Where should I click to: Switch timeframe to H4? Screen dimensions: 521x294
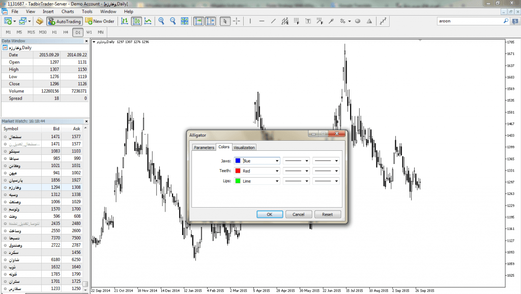(x=66, y=32)
